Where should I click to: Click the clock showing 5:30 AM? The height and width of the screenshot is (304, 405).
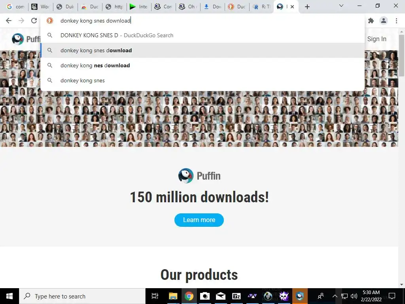[x=371, y=296]
